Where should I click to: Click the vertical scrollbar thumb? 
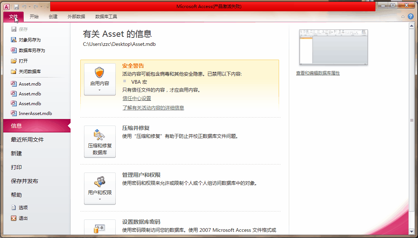click(411, 120)
